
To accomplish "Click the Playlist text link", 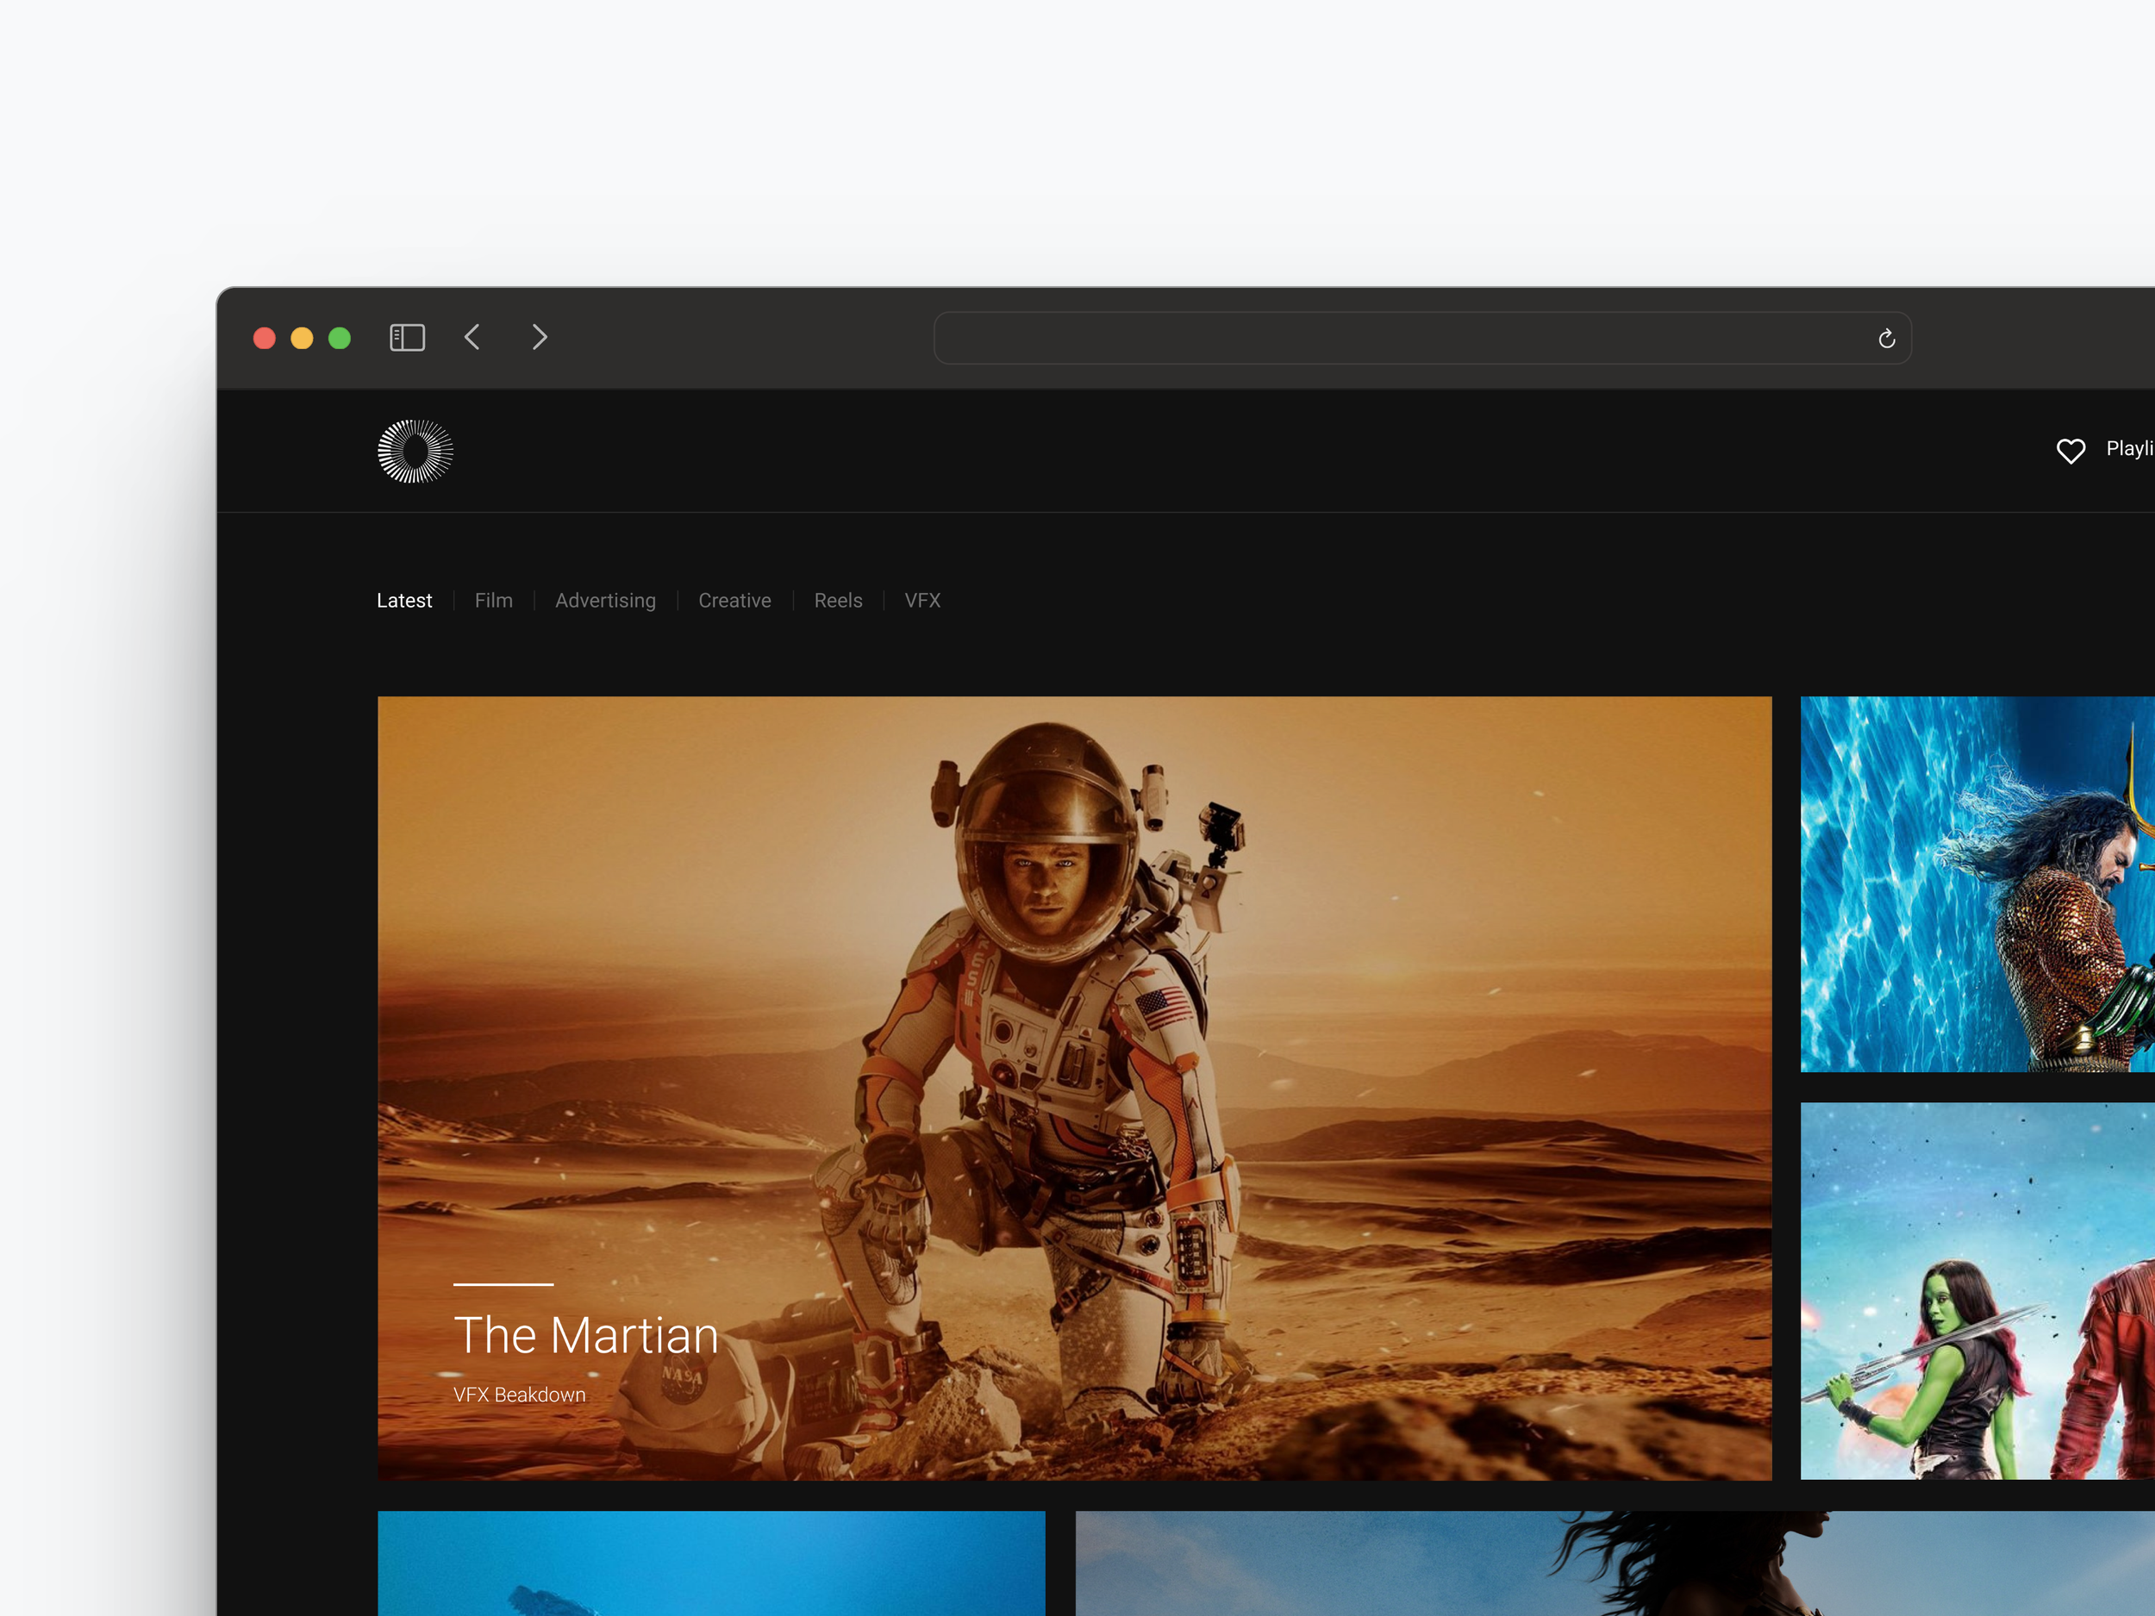I will 2130,449.
